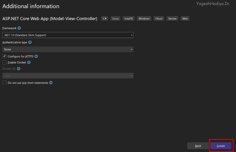Enable the Docker checkbox
236x152 pixels.
point(4,62)
